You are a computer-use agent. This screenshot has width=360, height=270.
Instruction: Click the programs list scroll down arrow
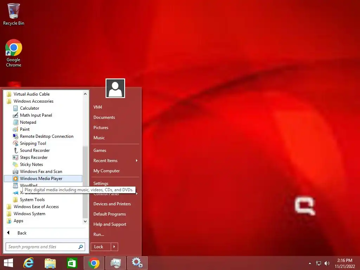[85, 221]
